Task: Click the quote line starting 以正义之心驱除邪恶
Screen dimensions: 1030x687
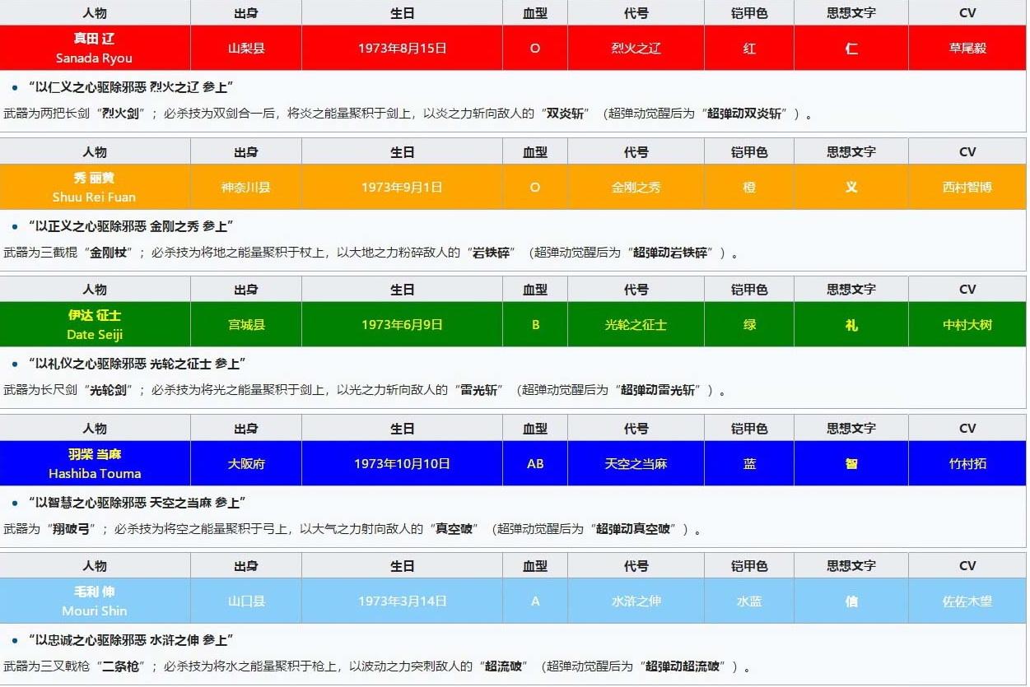Action: (130, 226)
